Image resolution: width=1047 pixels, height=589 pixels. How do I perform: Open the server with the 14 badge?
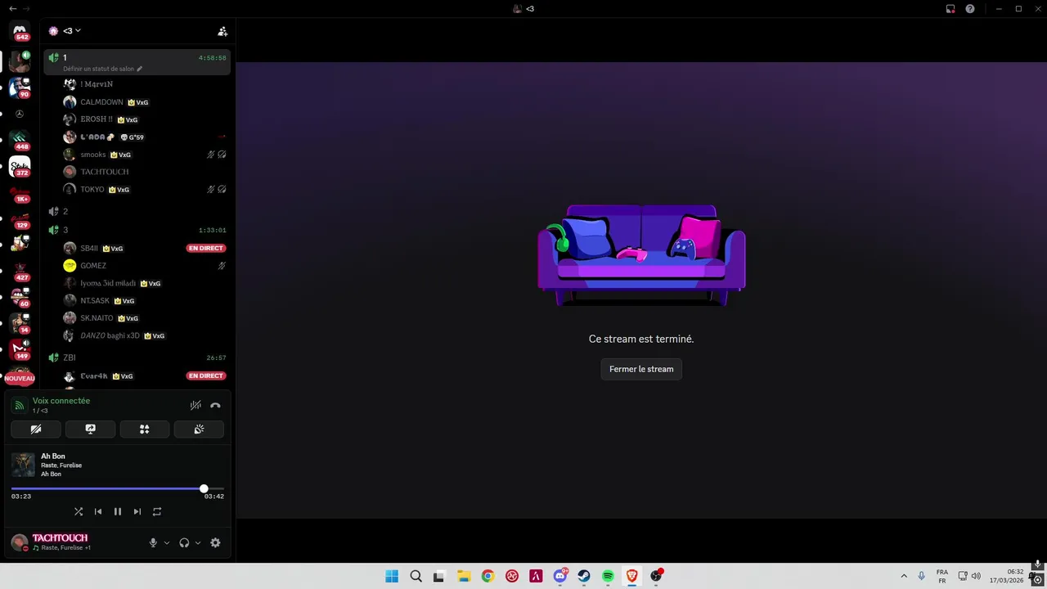click(x=20, y=323)
